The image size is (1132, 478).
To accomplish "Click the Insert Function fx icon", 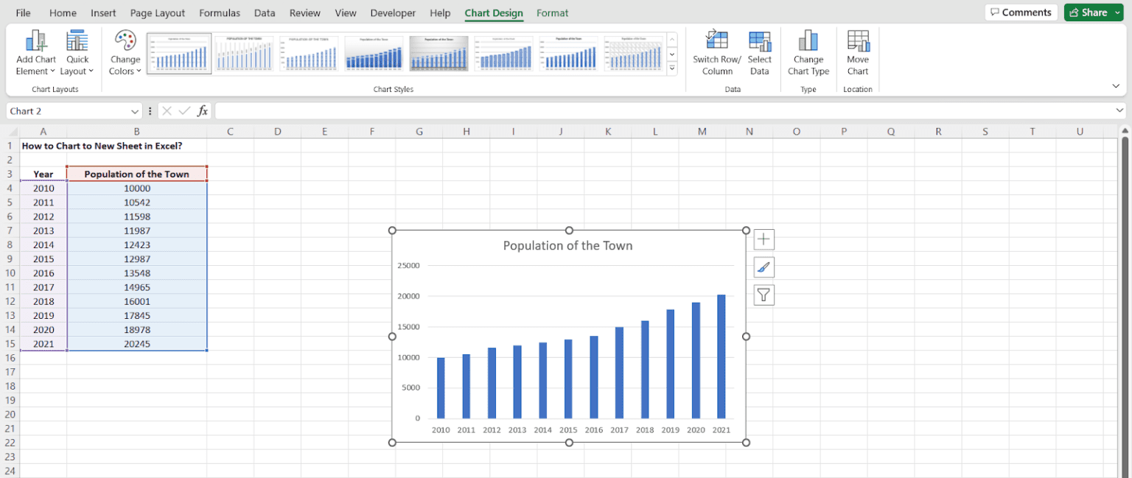I will (x=203, y=110).
